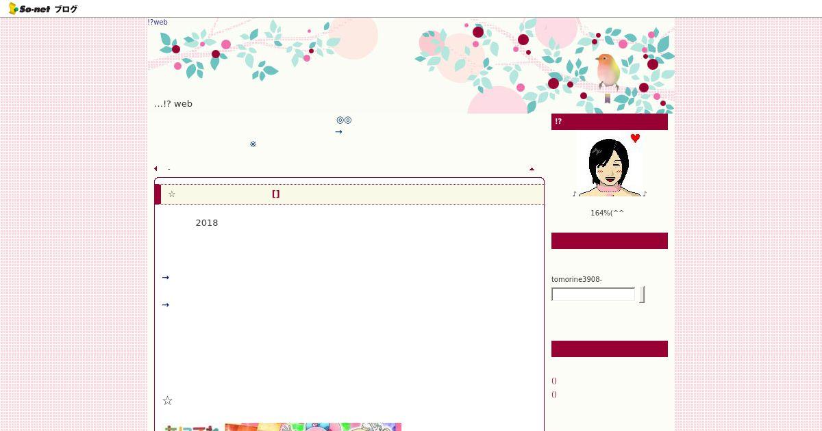Open the first "()" sidebar link
Viewport: 822px width, 431px height.
tap(554, 380)
